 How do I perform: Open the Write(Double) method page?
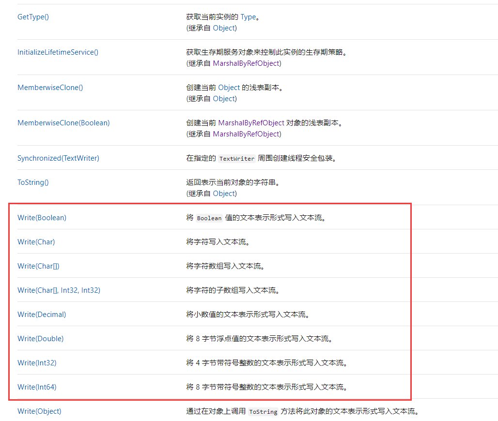(40, 338)
